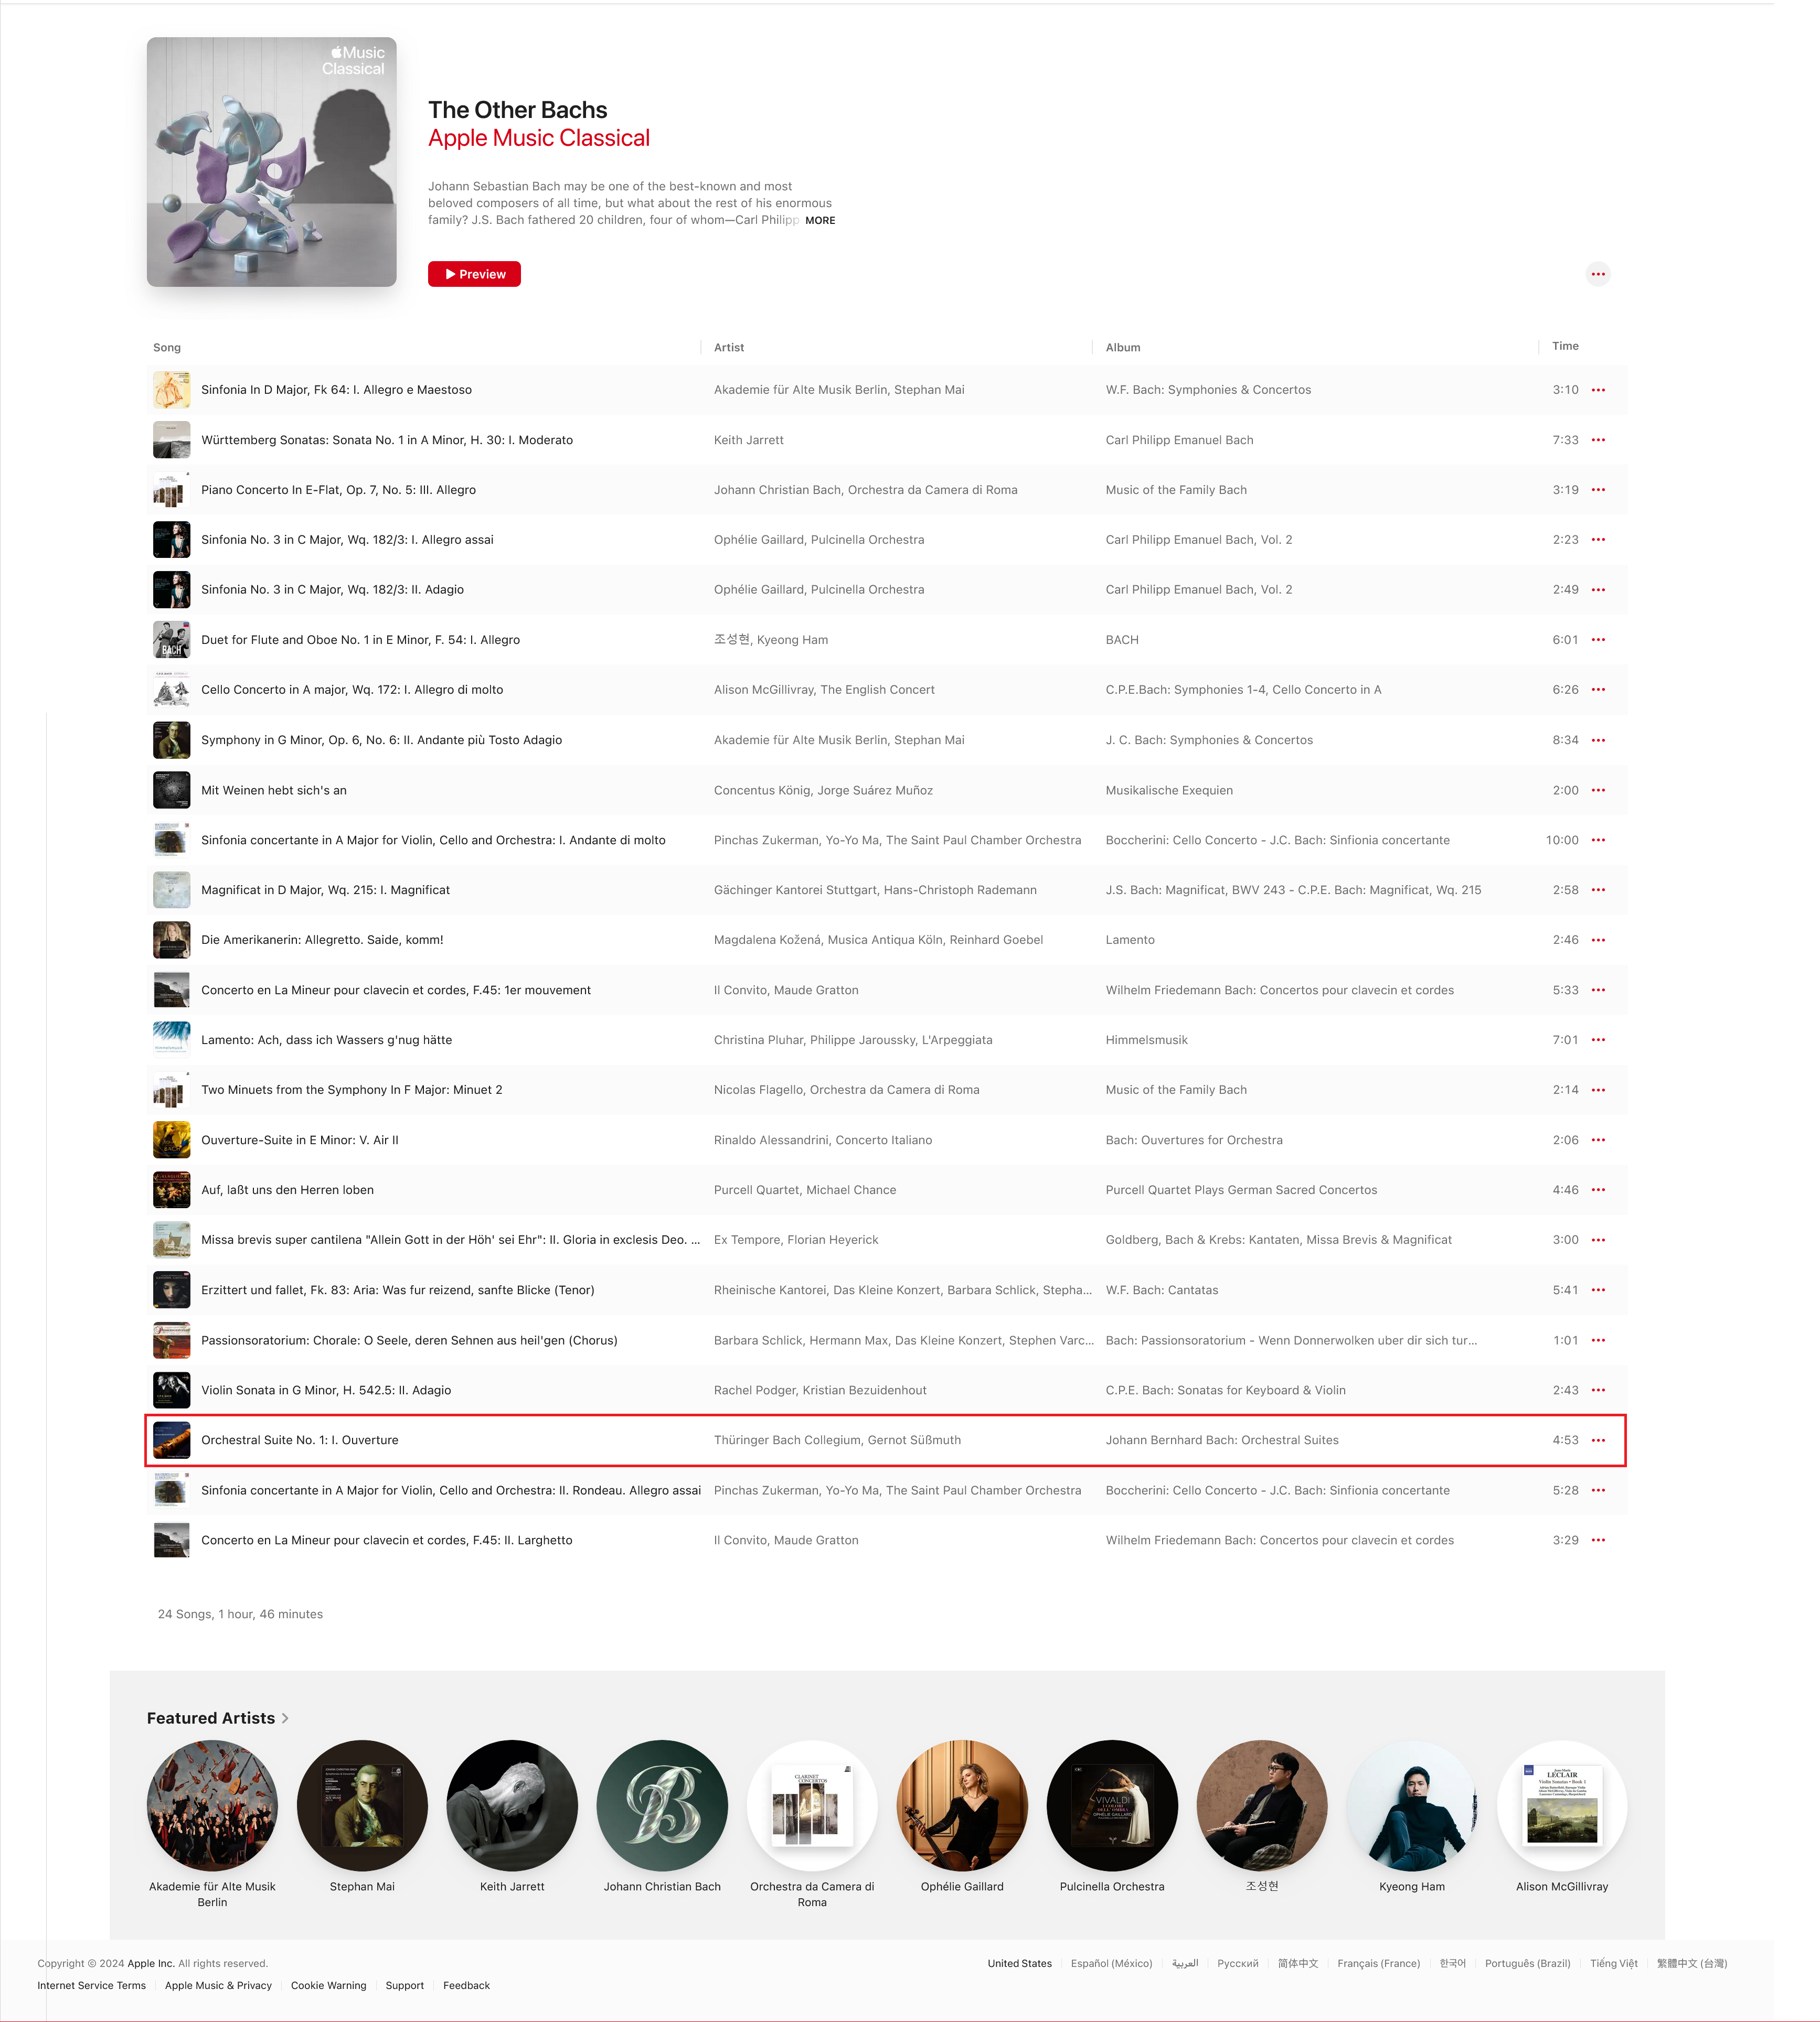Switch language to Español (México)
Image resolution: width=1820 pixels, height=2022 pixels.
click(x=1111, y=1963)
